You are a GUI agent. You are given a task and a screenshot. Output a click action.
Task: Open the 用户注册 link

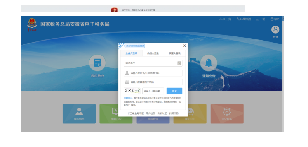151,113
